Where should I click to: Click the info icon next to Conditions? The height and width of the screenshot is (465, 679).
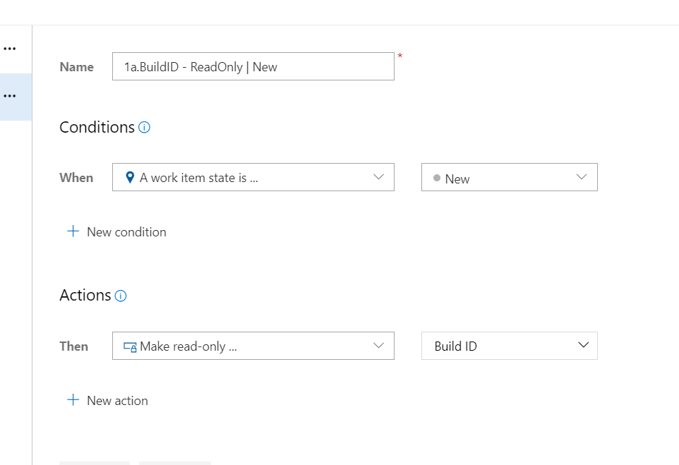(x=144, y=127)
